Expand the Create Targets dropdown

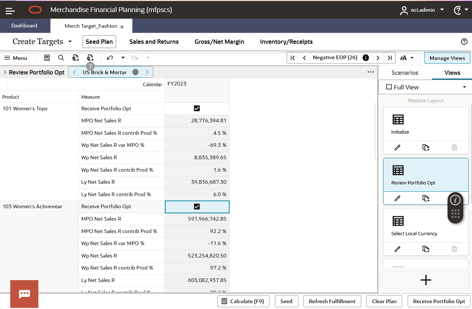(69, 41)
